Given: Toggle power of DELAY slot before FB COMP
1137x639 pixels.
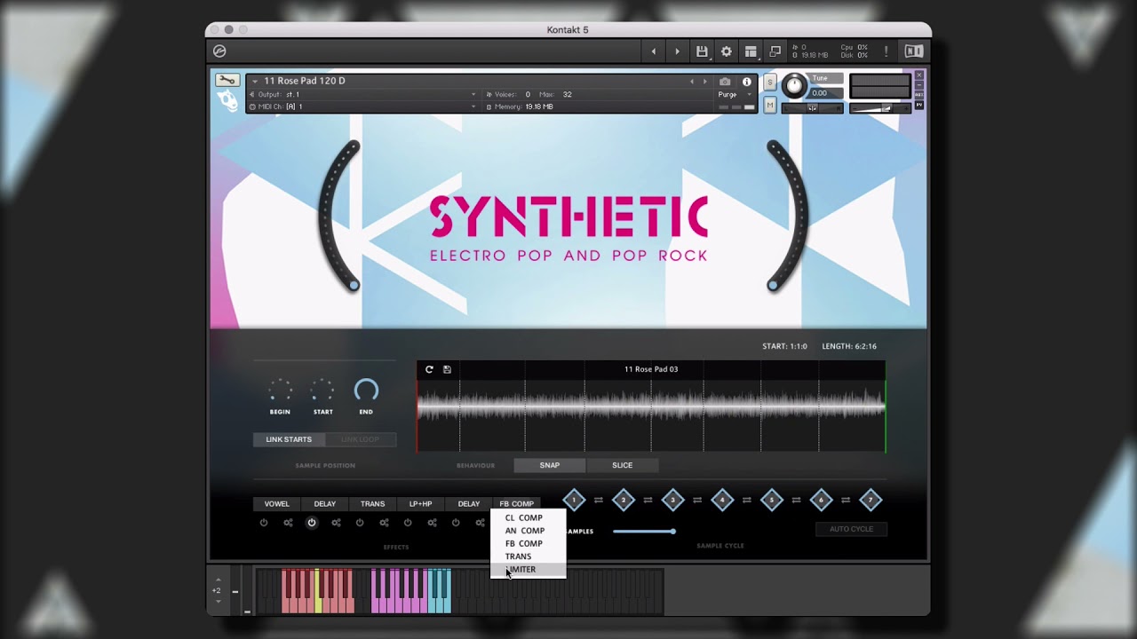Looking at the screenshot, I should [456, 523].
